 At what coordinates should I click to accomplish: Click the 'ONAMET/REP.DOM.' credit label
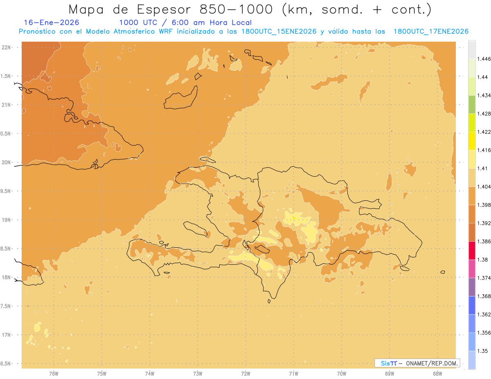pyautogui.click(x=432, y=363)
